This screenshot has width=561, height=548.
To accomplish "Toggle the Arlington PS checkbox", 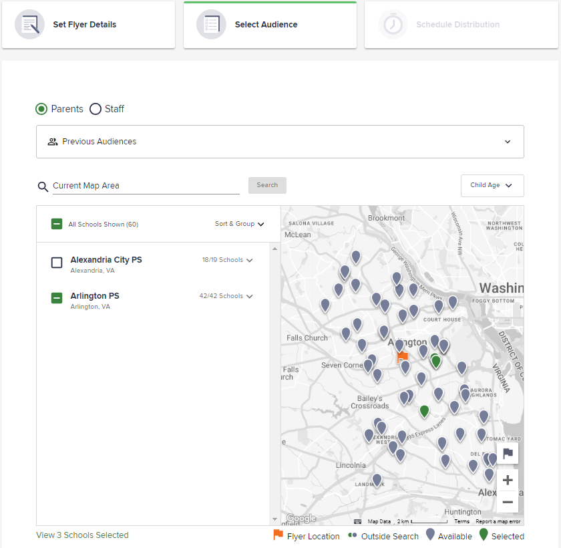I will [57, 298].
